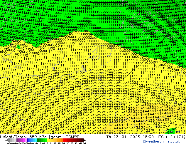Click the Height/Temp. 850 hPa ECMWF title
This screenshot has height=144, width=186.
click(40, 137)
